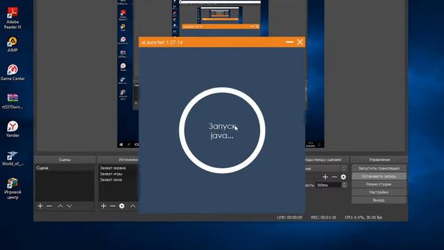Screen dimensions: 444x250
Task: Click the Остановить запись button
Action: click(x=379, y=176)
